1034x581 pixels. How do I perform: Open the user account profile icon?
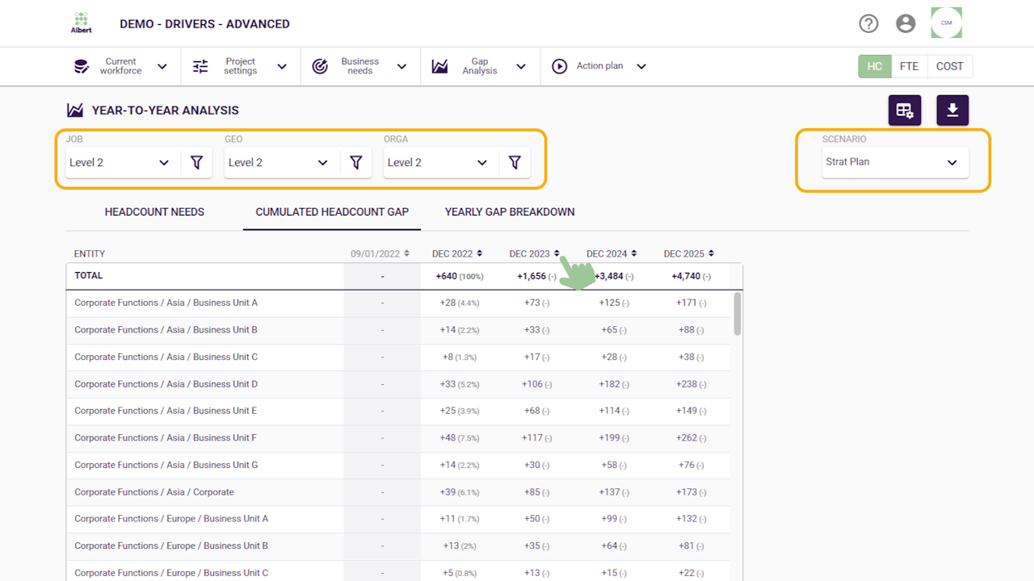906,23
